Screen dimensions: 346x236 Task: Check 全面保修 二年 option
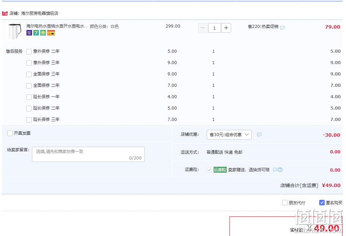(29, 85)
